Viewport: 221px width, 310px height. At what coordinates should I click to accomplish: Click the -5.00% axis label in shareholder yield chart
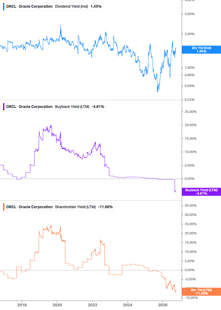[190, 279]
